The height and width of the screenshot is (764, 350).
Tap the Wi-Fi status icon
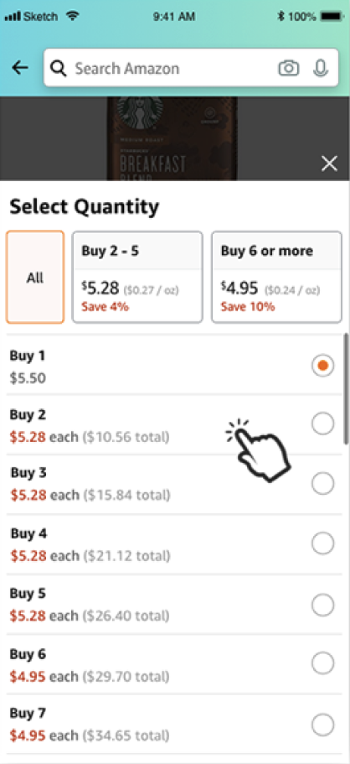pyautogui.click(x=73, y=16)
